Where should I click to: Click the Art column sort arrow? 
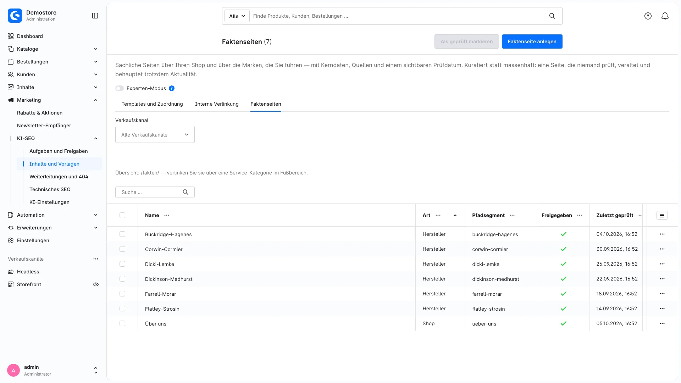[x=455, y=215]
